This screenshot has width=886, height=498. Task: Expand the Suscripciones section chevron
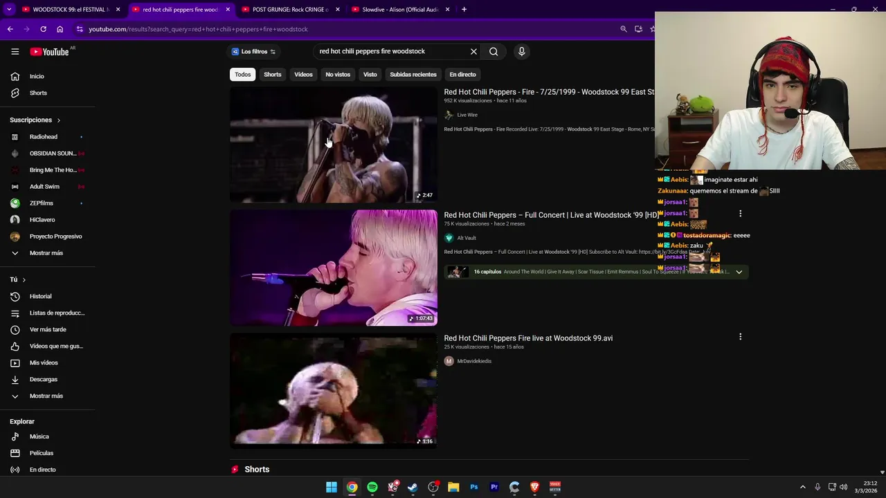coord(58,120)
